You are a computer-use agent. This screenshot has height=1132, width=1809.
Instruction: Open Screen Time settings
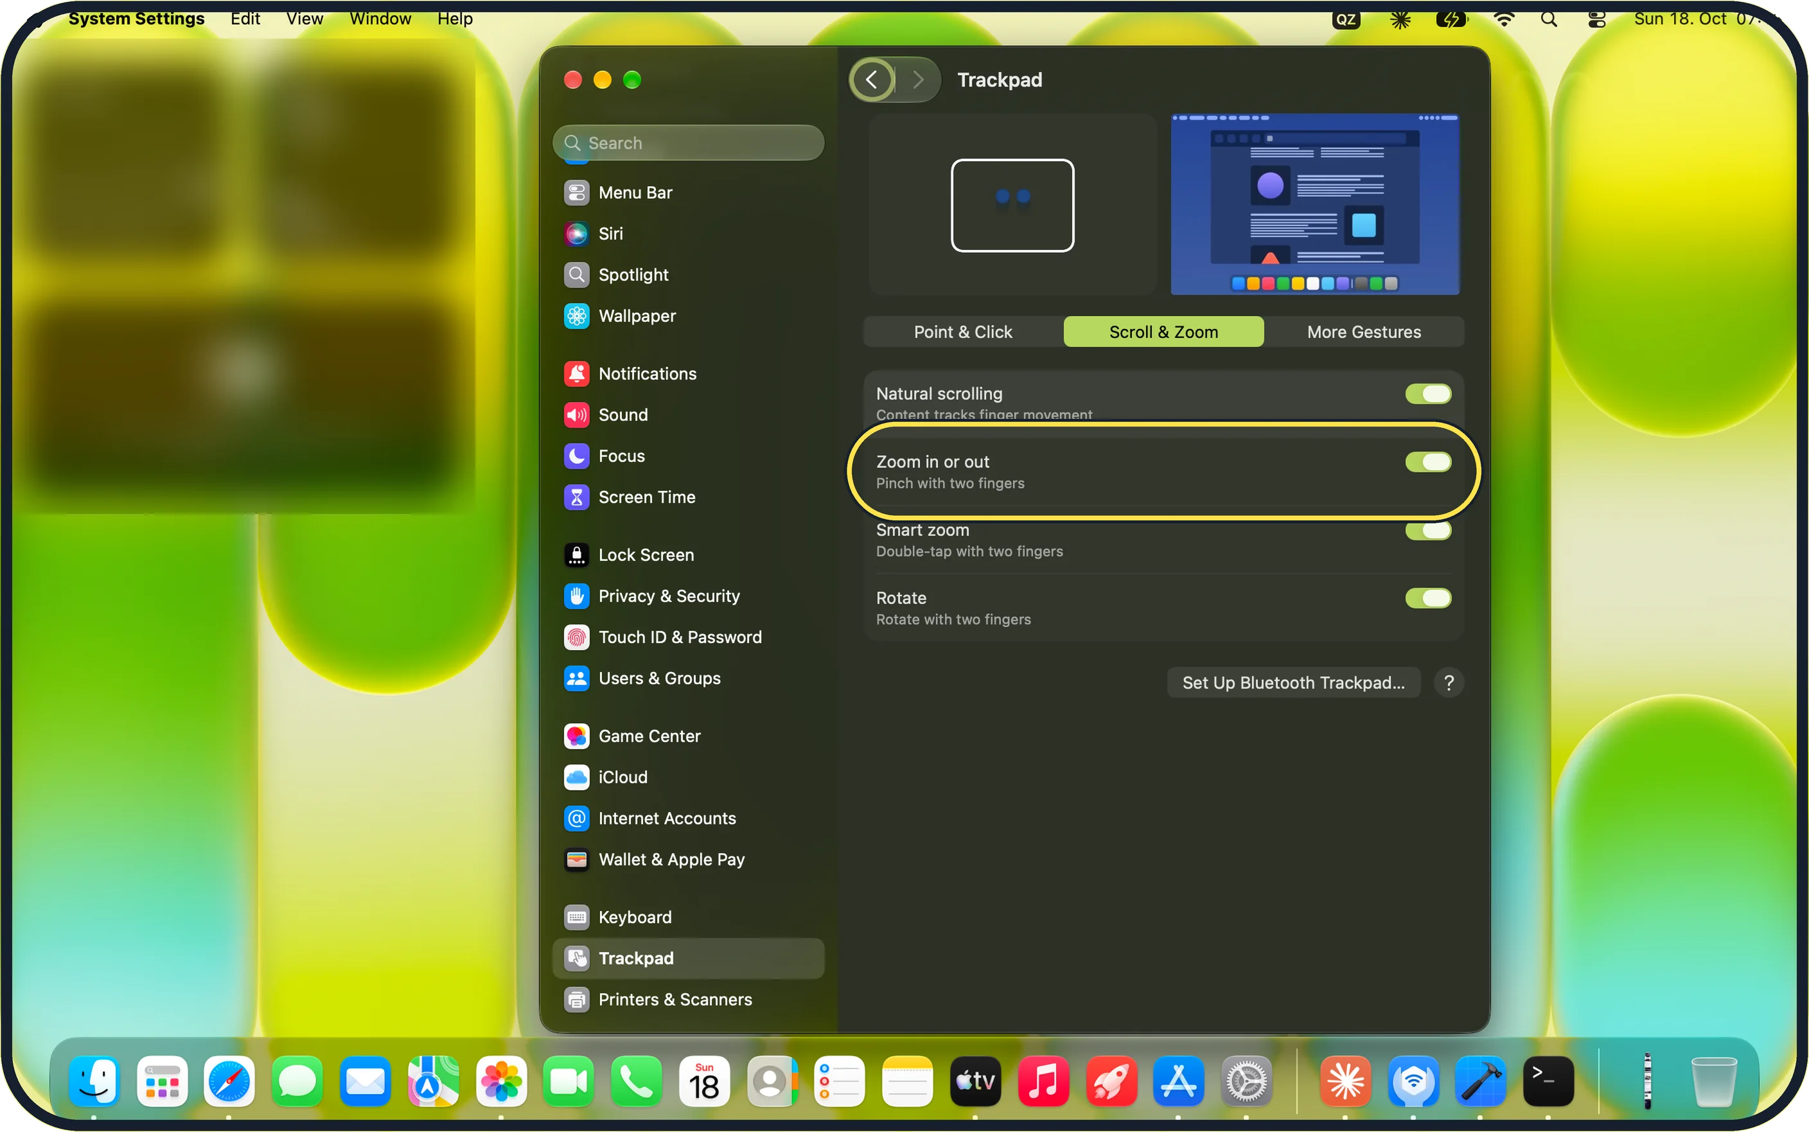(x=688, y=497)
